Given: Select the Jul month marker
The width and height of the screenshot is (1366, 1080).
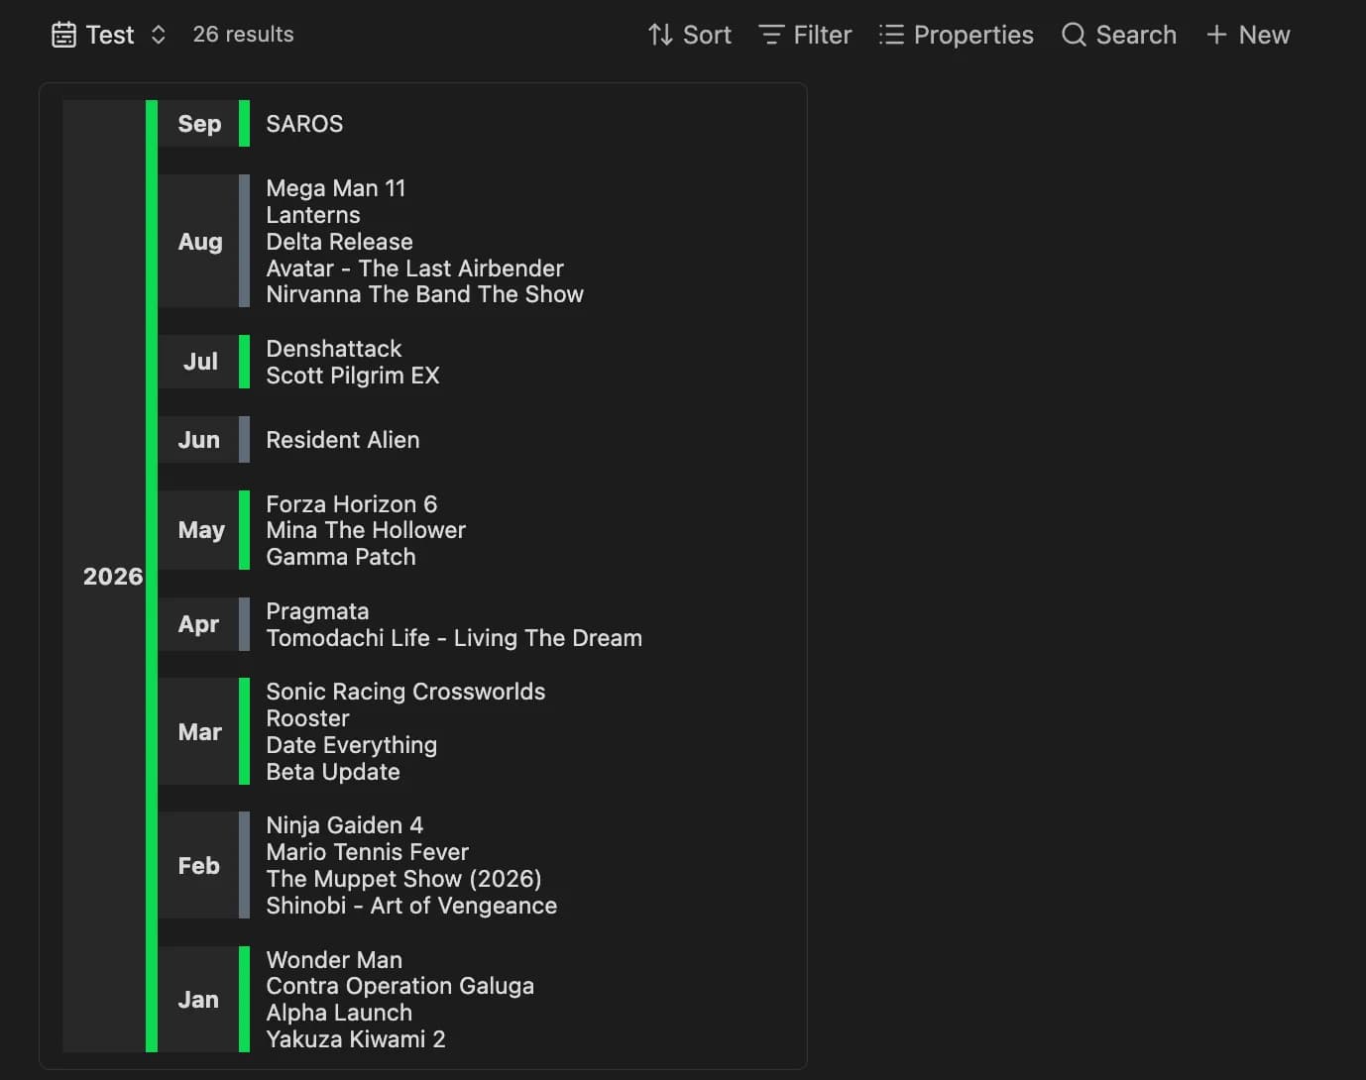Looking at the screenshot, I should coord(199,362).
